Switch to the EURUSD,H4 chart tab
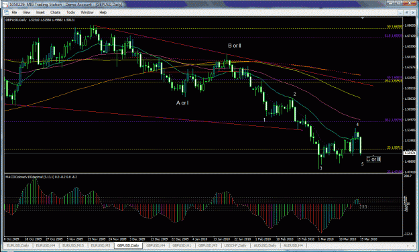Image resolution: width=419 pixels, height=252 pixels. 46,245
